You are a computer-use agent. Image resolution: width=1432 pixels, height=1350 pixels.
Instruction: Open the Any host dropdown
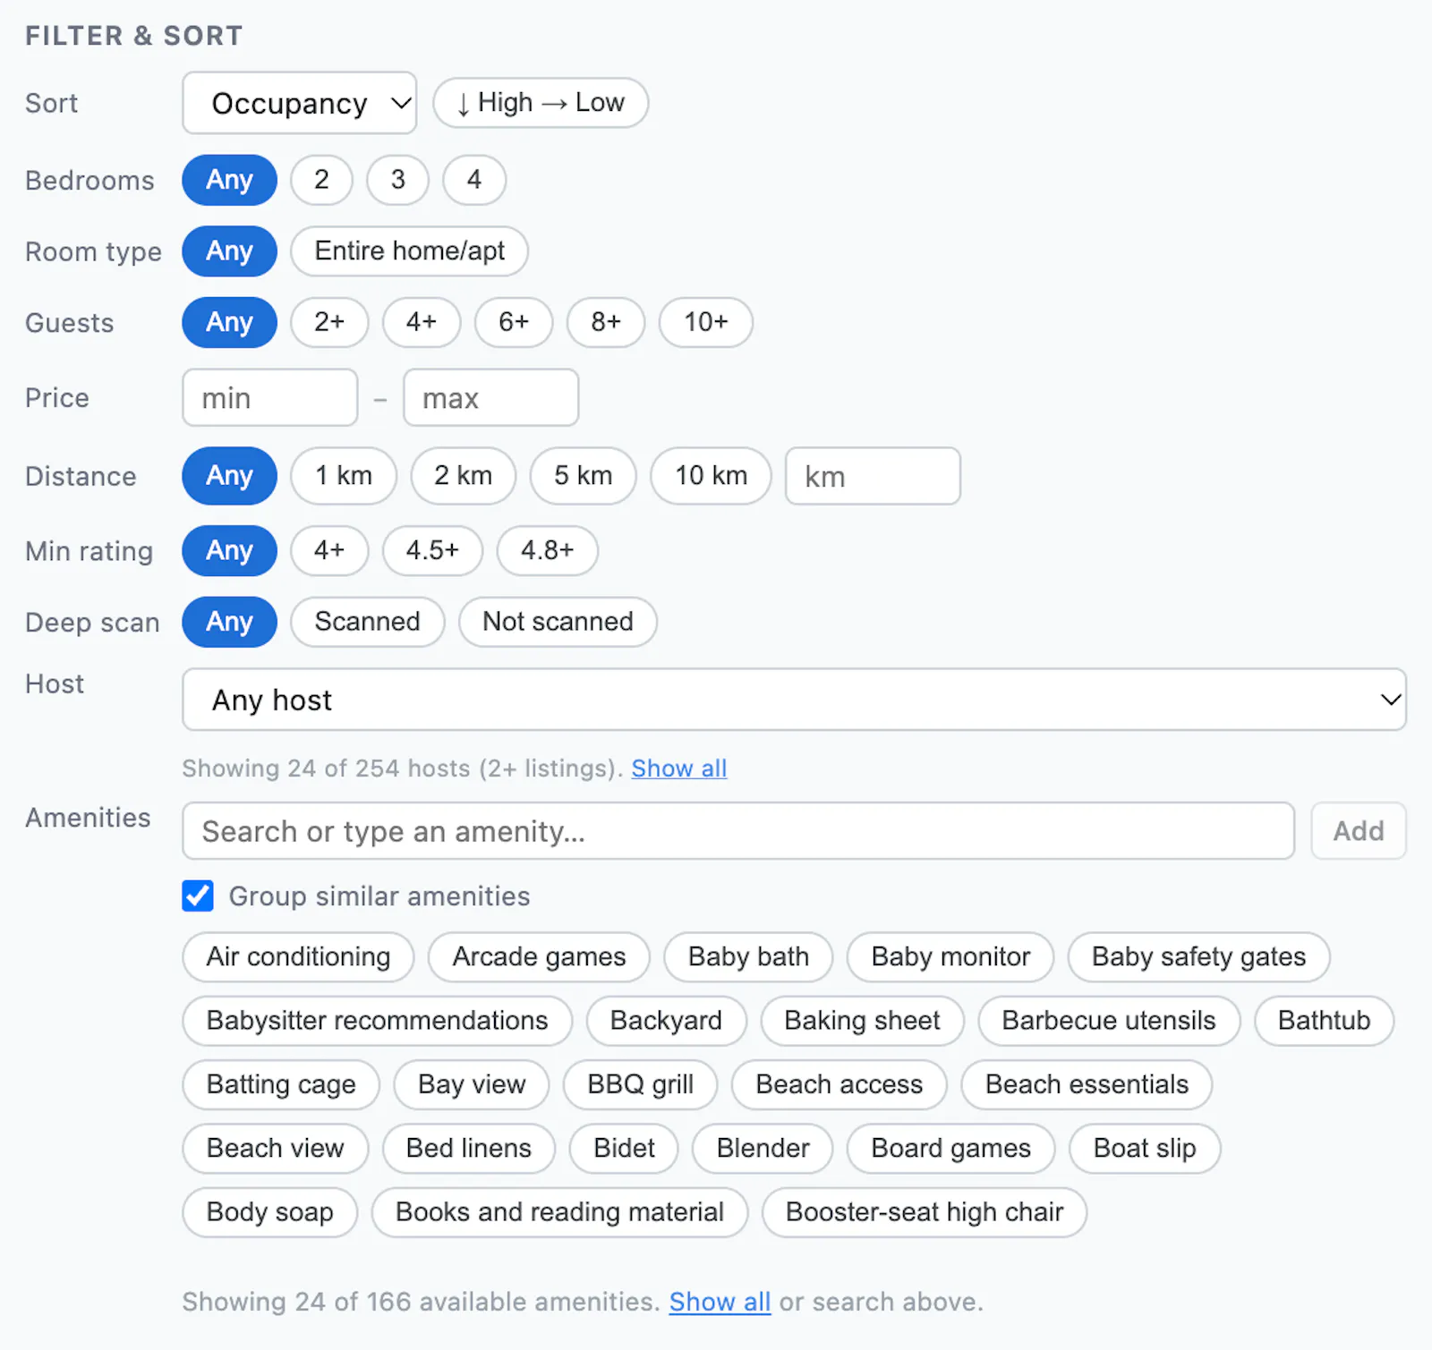(x=794, y=700)
